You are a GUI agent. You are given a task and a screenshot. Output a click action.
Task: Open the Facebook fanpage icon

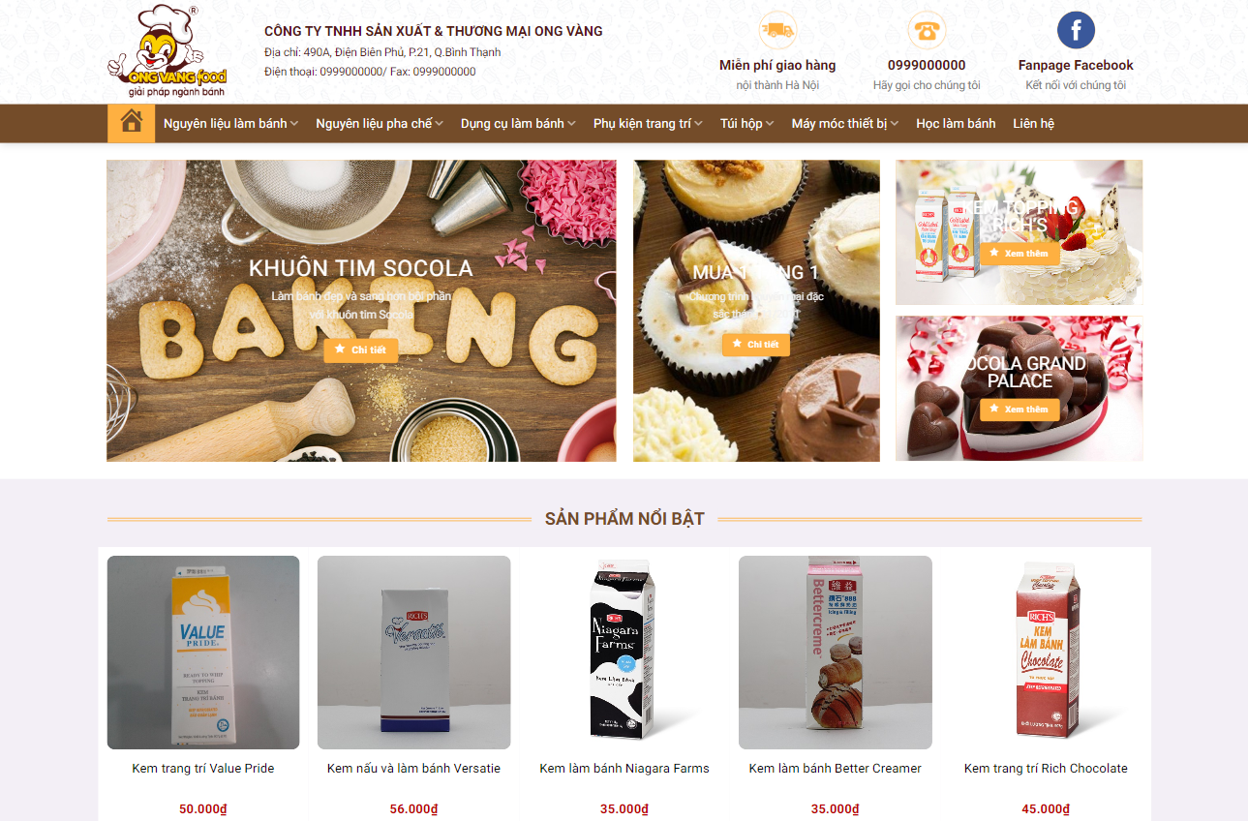coord(1076,30)
